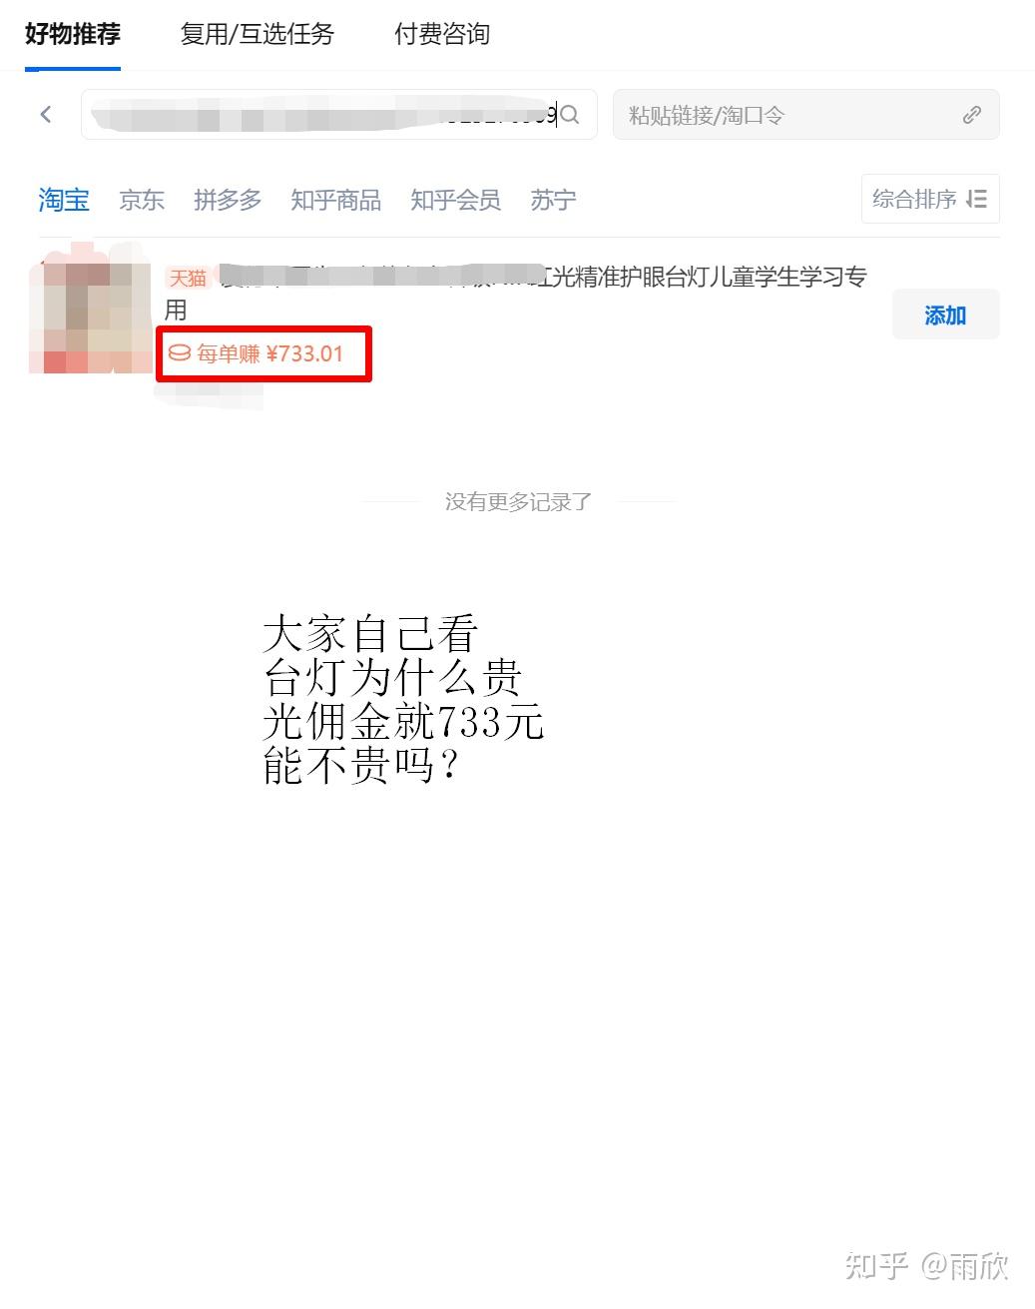The image size is (1035, 1309).
Task: Click the 天猫 tag badge
Action: (x=188, y=279)
